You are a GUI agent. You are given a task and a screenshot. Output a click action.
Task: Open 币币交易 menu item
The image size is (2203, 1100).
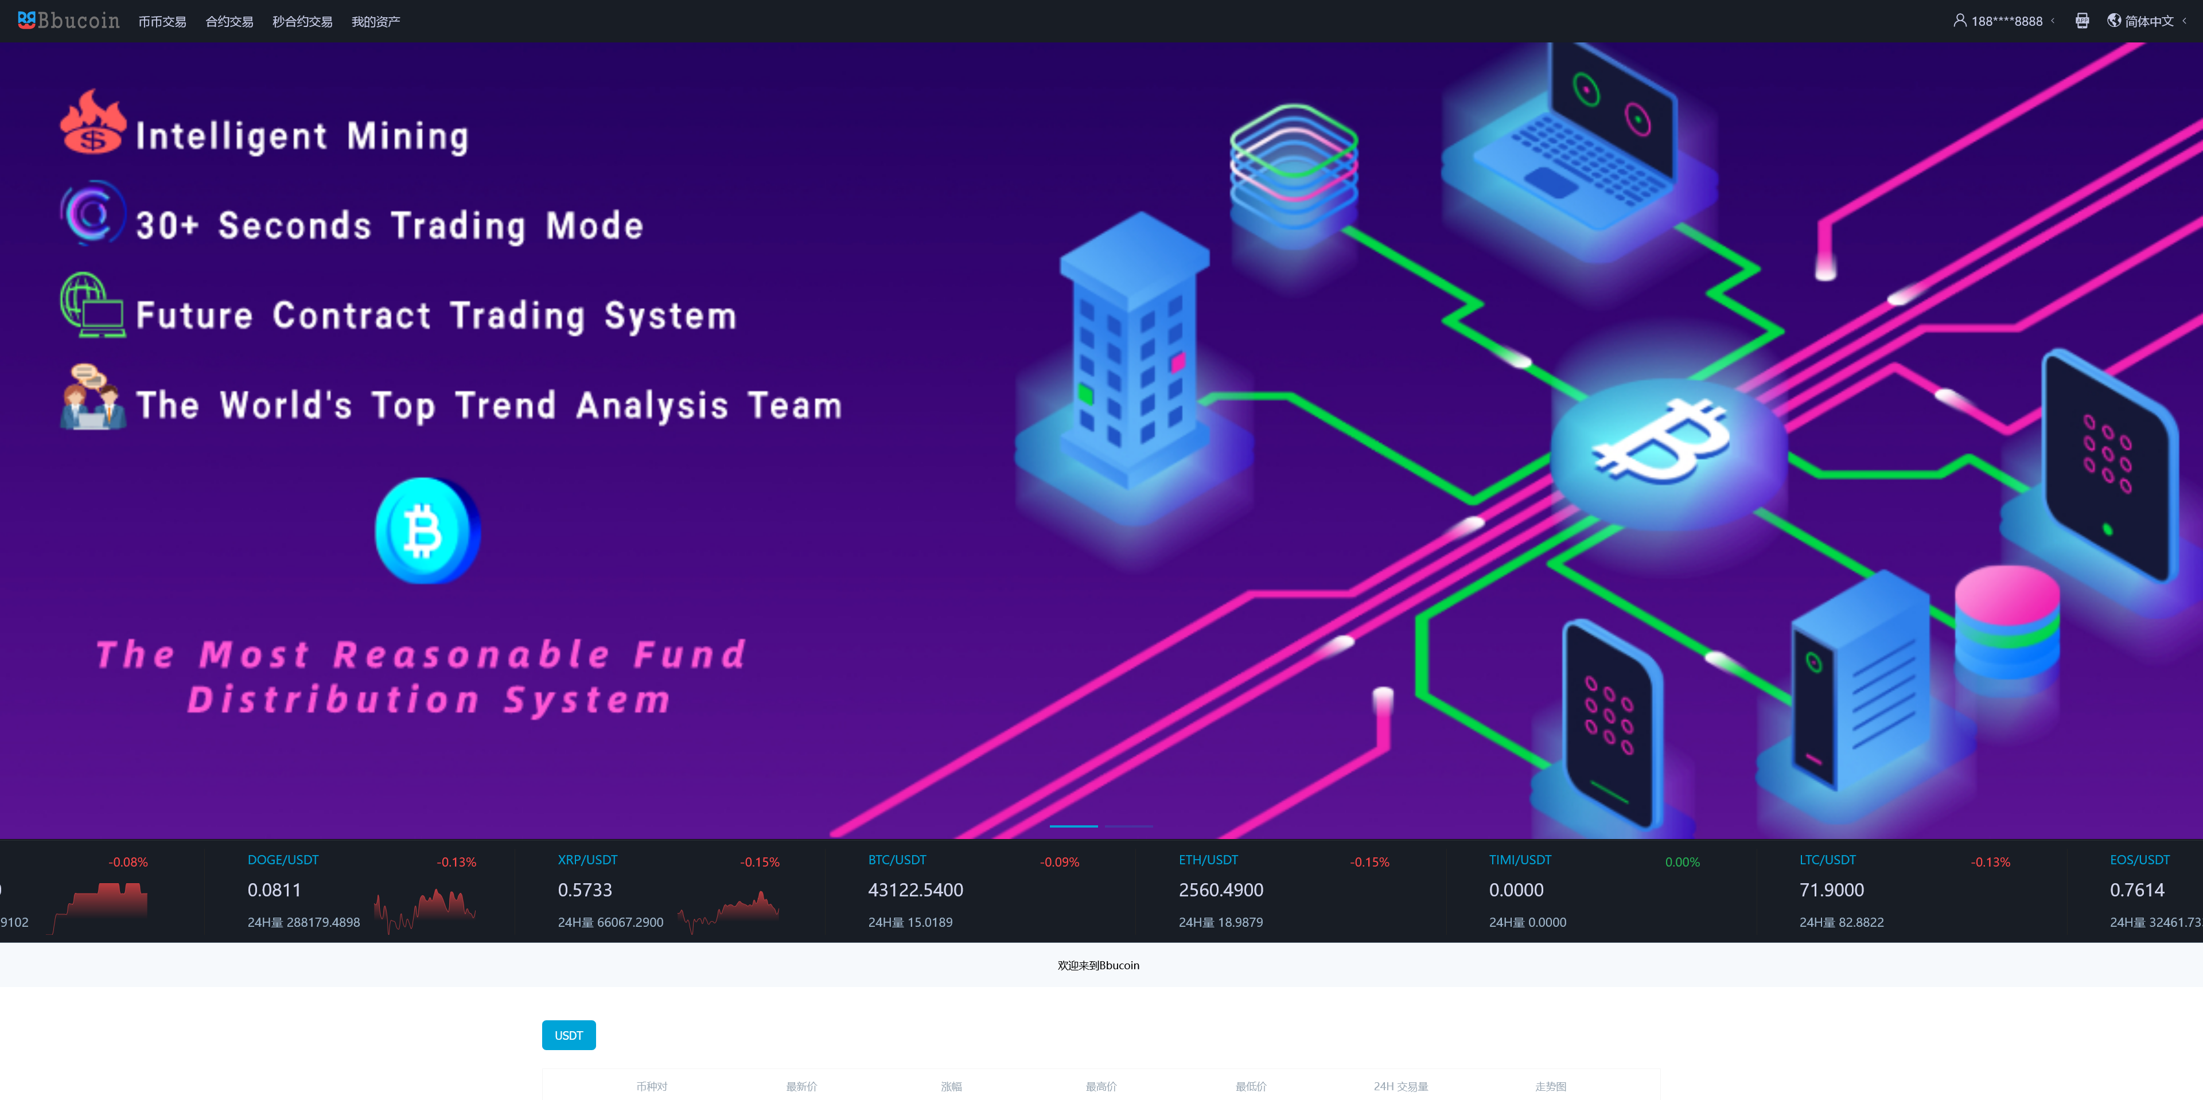point(162,21)
